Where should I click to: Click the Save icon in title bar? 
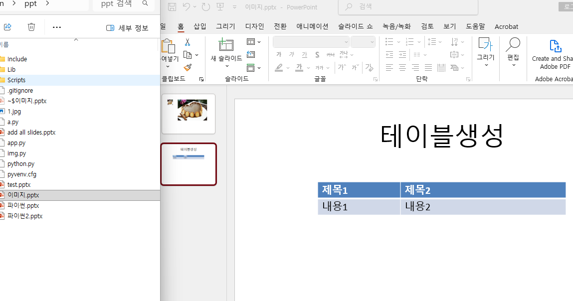[x=172, y=7]
